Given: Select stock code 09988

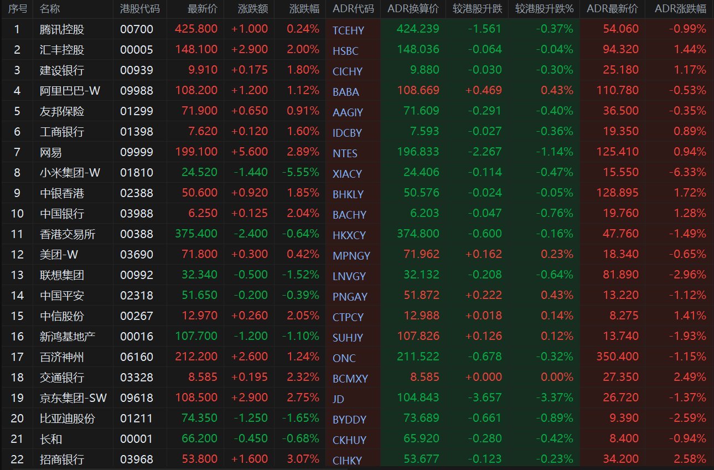Looking at the screenshot, I should point(137,90).
